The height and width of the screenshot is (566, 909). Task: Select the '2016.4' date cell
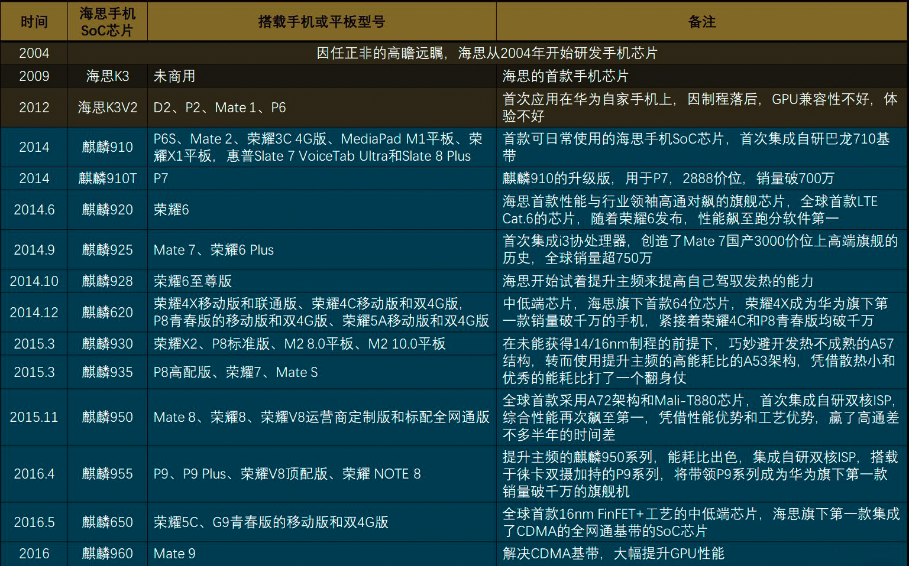[34, 474]
